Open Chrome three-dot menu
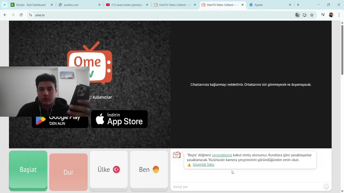The width and height of the screenshot is (344, 193). [x=339, y=15]
